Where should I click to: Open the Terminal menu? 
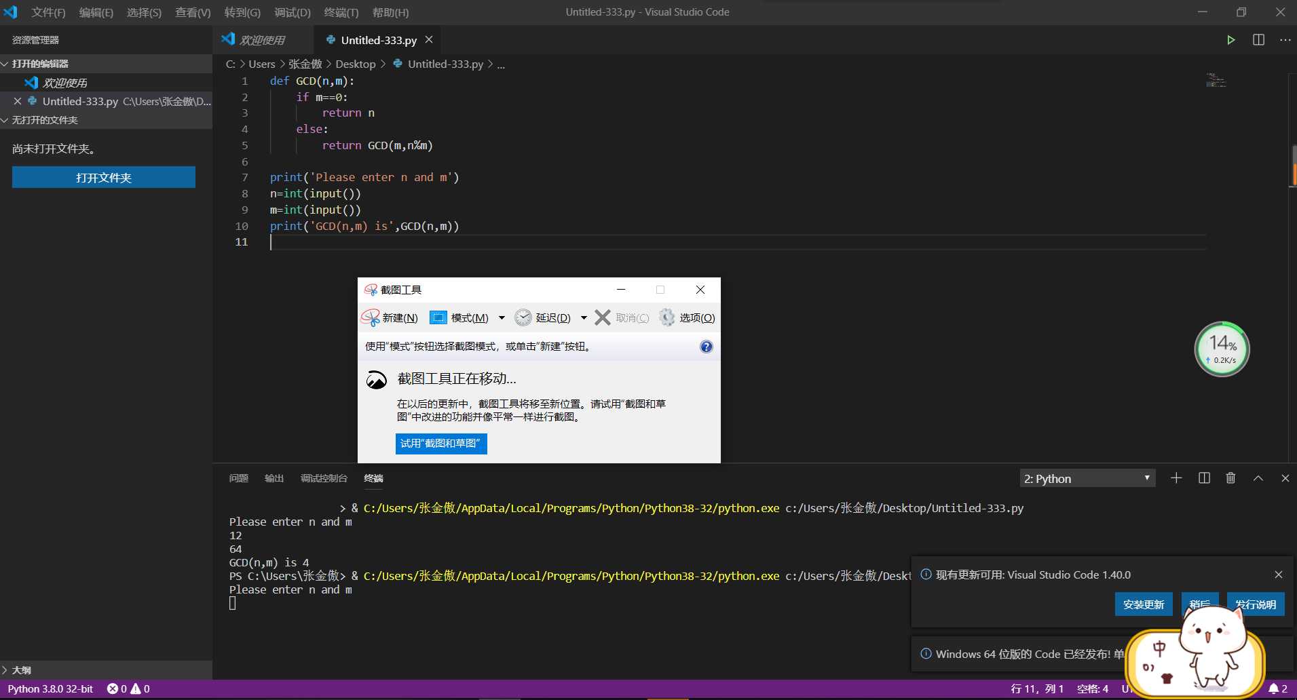click(341, 12)
